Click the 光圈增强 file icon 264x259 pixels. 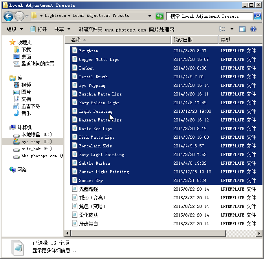coord(75,189)
